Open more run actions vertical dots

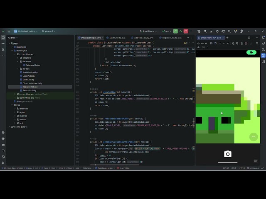coord(191,31)
